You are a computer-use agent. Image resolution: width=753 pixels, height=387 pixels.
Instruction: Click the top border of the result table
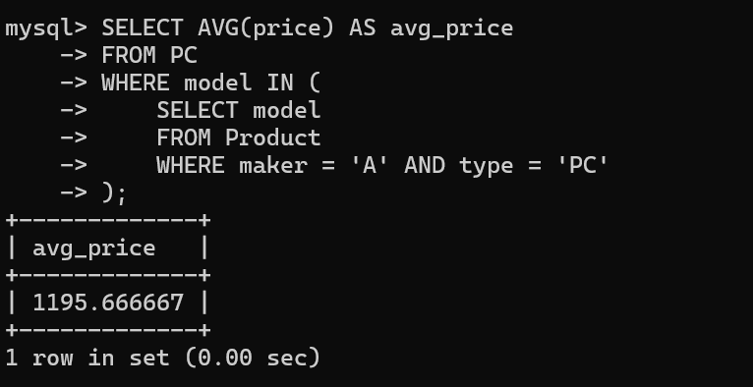(x=108, y=221)
